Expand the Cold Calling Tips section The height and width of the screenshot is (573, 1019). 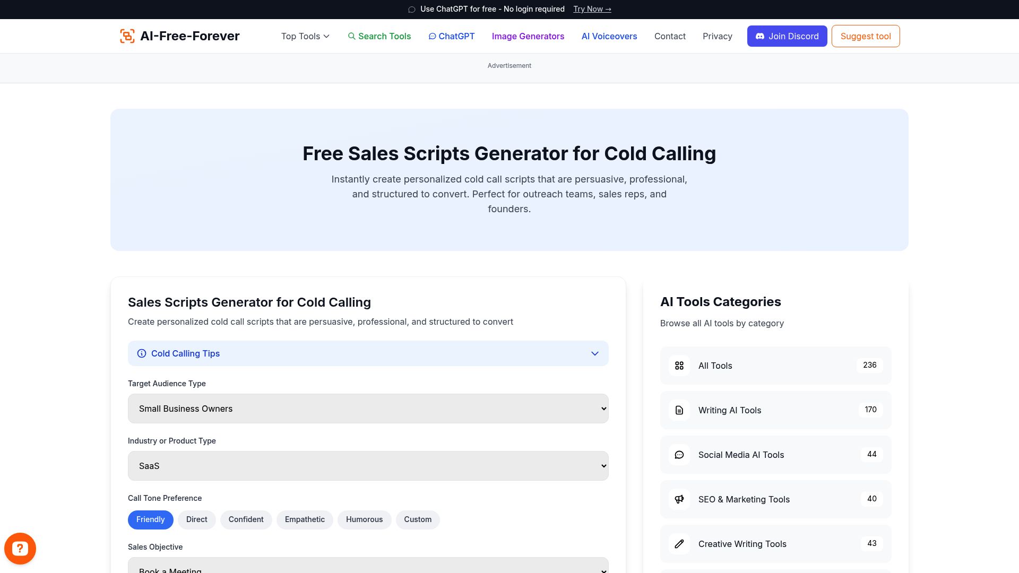click(595, 353)
